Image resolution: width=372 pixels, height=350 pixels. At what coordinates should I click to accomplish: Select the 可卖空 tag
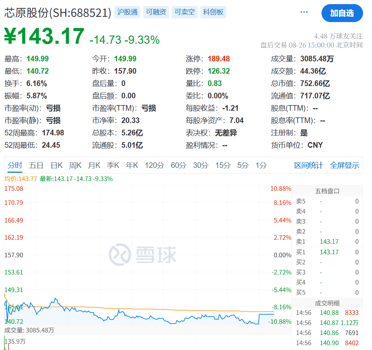(185, 12)
